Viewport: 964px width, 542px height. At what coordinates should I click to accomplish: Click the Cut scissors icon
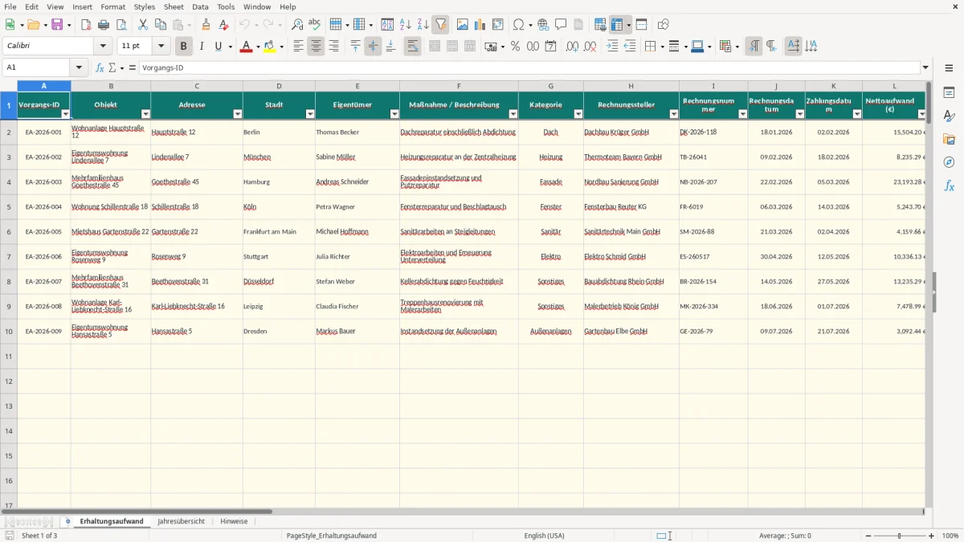click(143, 25)
